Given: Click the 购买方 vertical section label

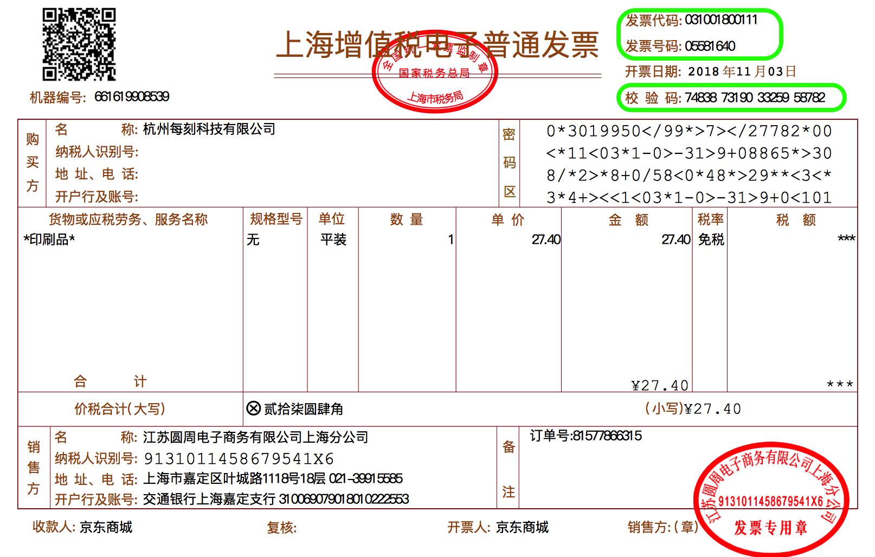Looking at the screenshot, I should tap(33, 163).
